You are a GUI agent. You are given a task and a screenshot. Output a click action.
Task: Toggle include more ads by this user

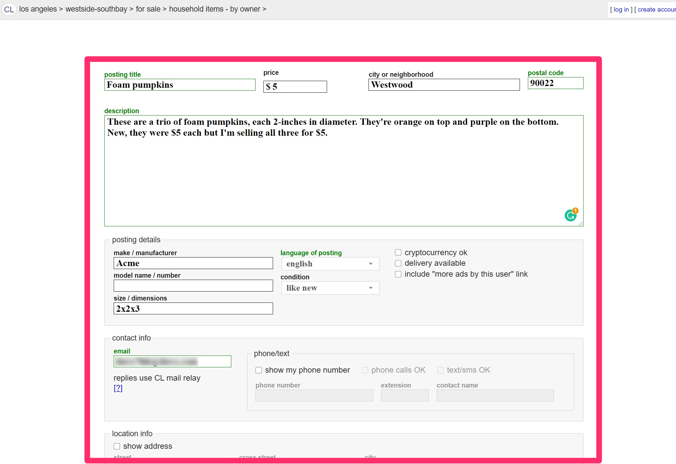click(398, 274)
